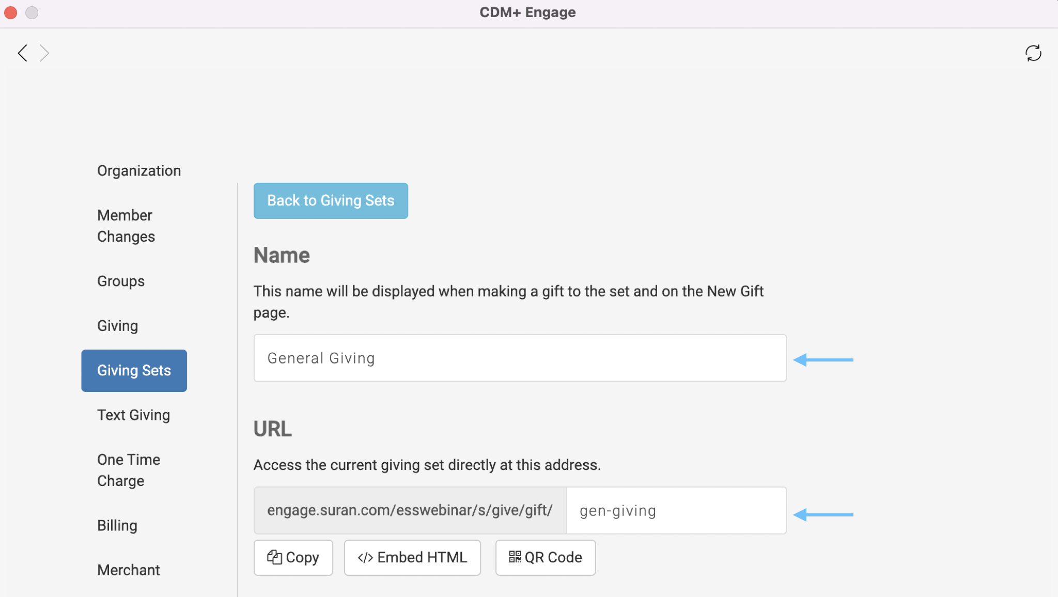Viewport: 1058px width, 597px height.
Task: Select the Giving Sets sidebar item
Action: [134, 371]
